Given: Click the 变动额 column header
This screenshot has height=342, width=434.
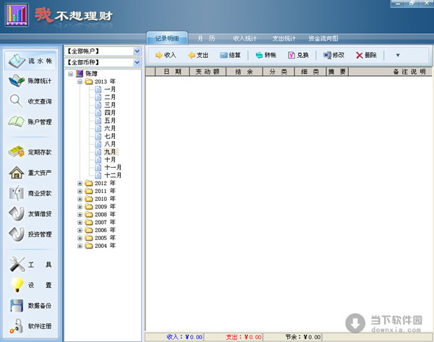Looking at the screenshot, I should click(208, 72).
